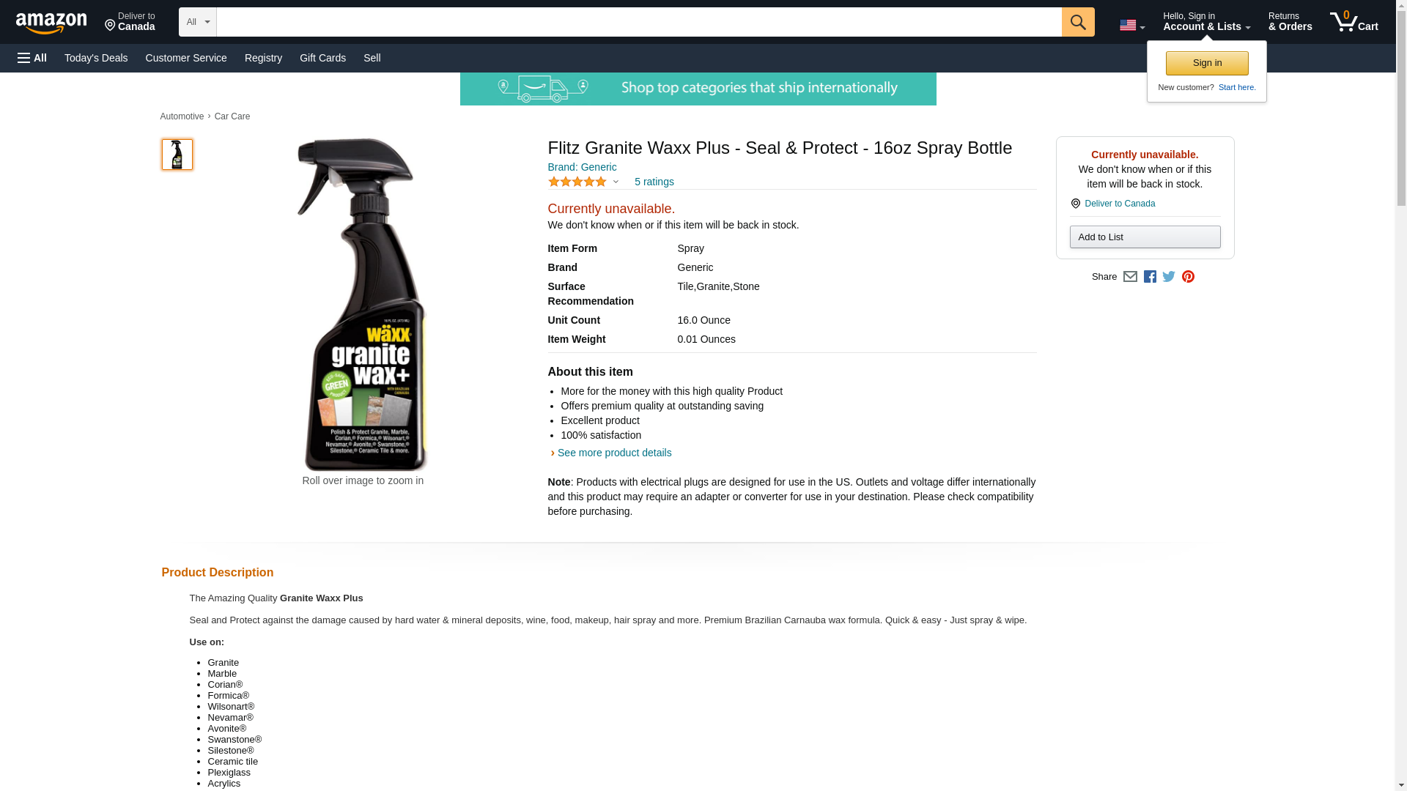Open the cart icon

(1354, 22)
